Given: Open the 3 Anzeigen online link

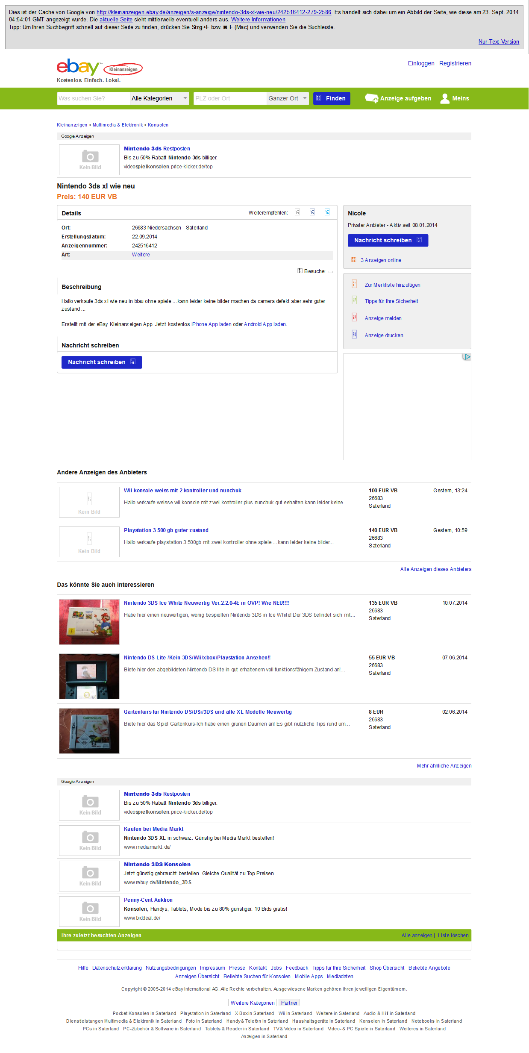Looking at the screenshot, I should coord(381,260).
